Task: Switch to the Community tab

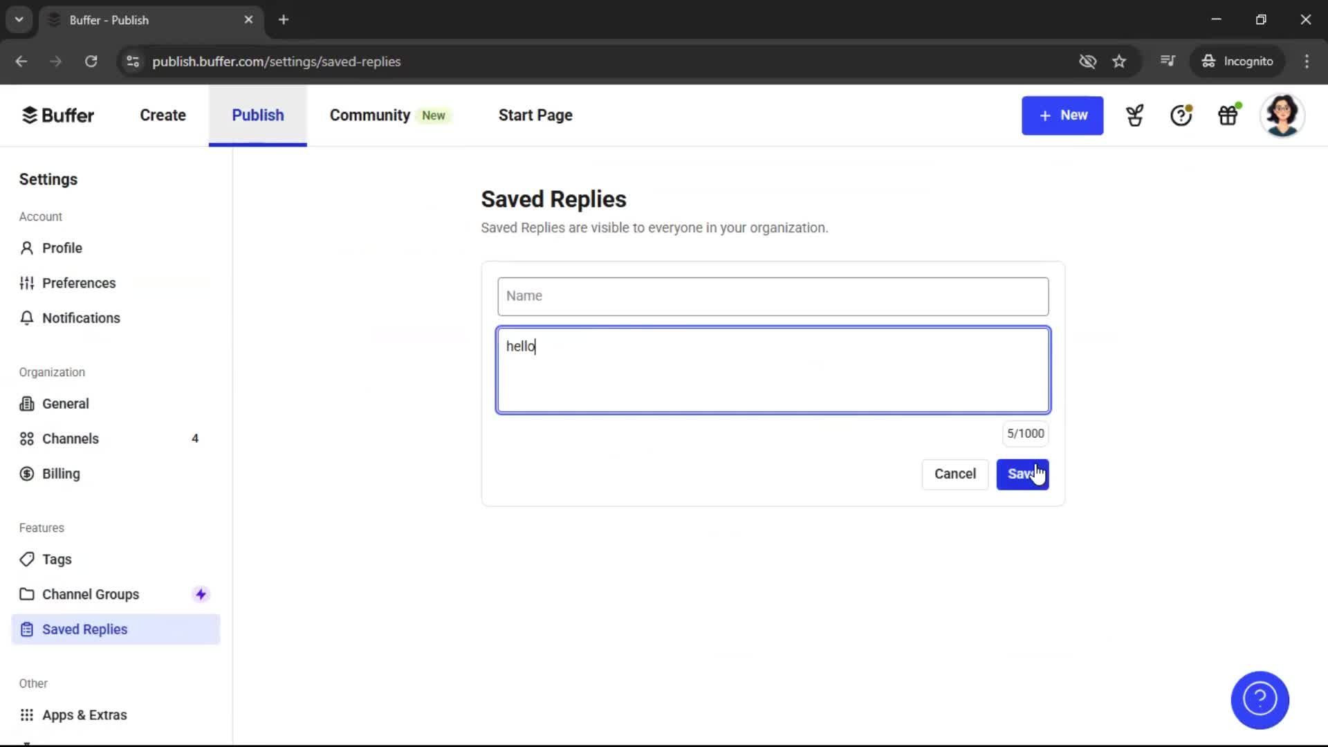Action: click(369, 115)
